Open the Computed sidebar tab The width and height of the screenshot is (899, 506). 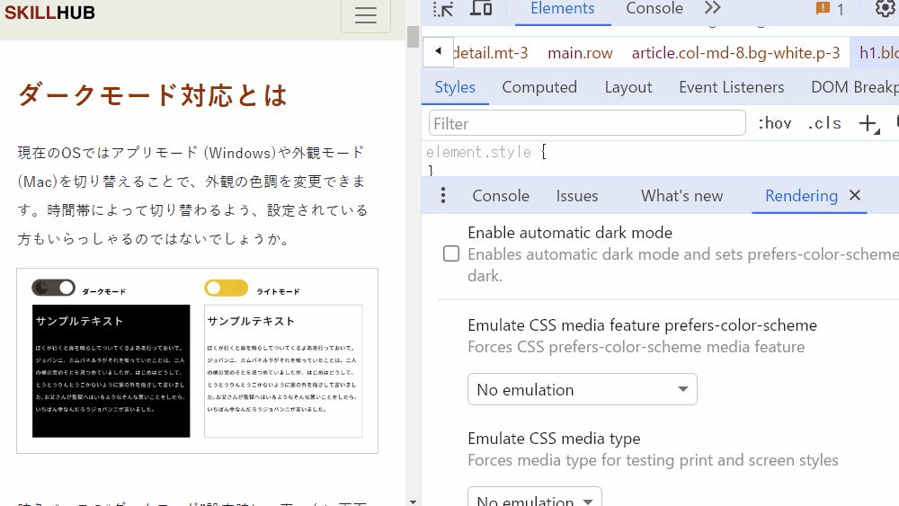click(x=539, y=87)
